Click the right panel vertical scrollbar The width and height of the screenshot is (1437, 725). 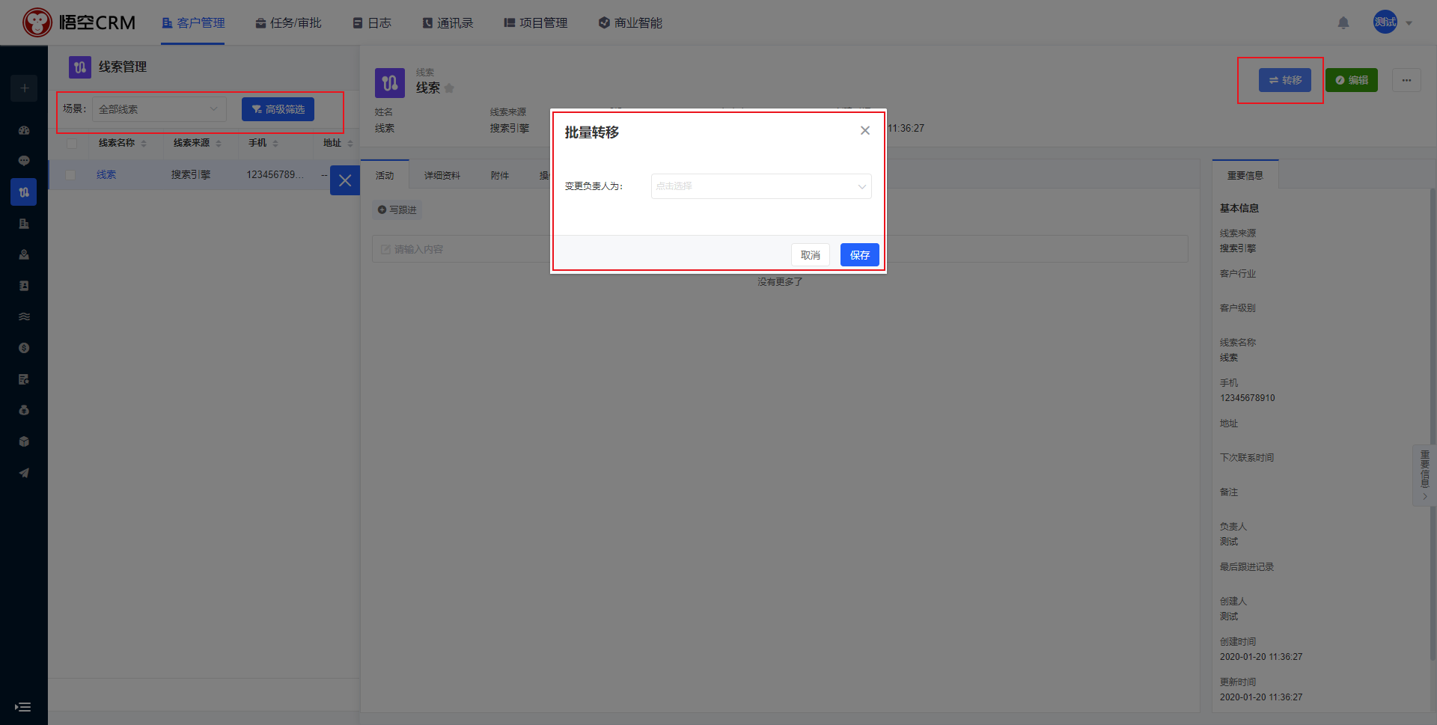coord(1433,424)
